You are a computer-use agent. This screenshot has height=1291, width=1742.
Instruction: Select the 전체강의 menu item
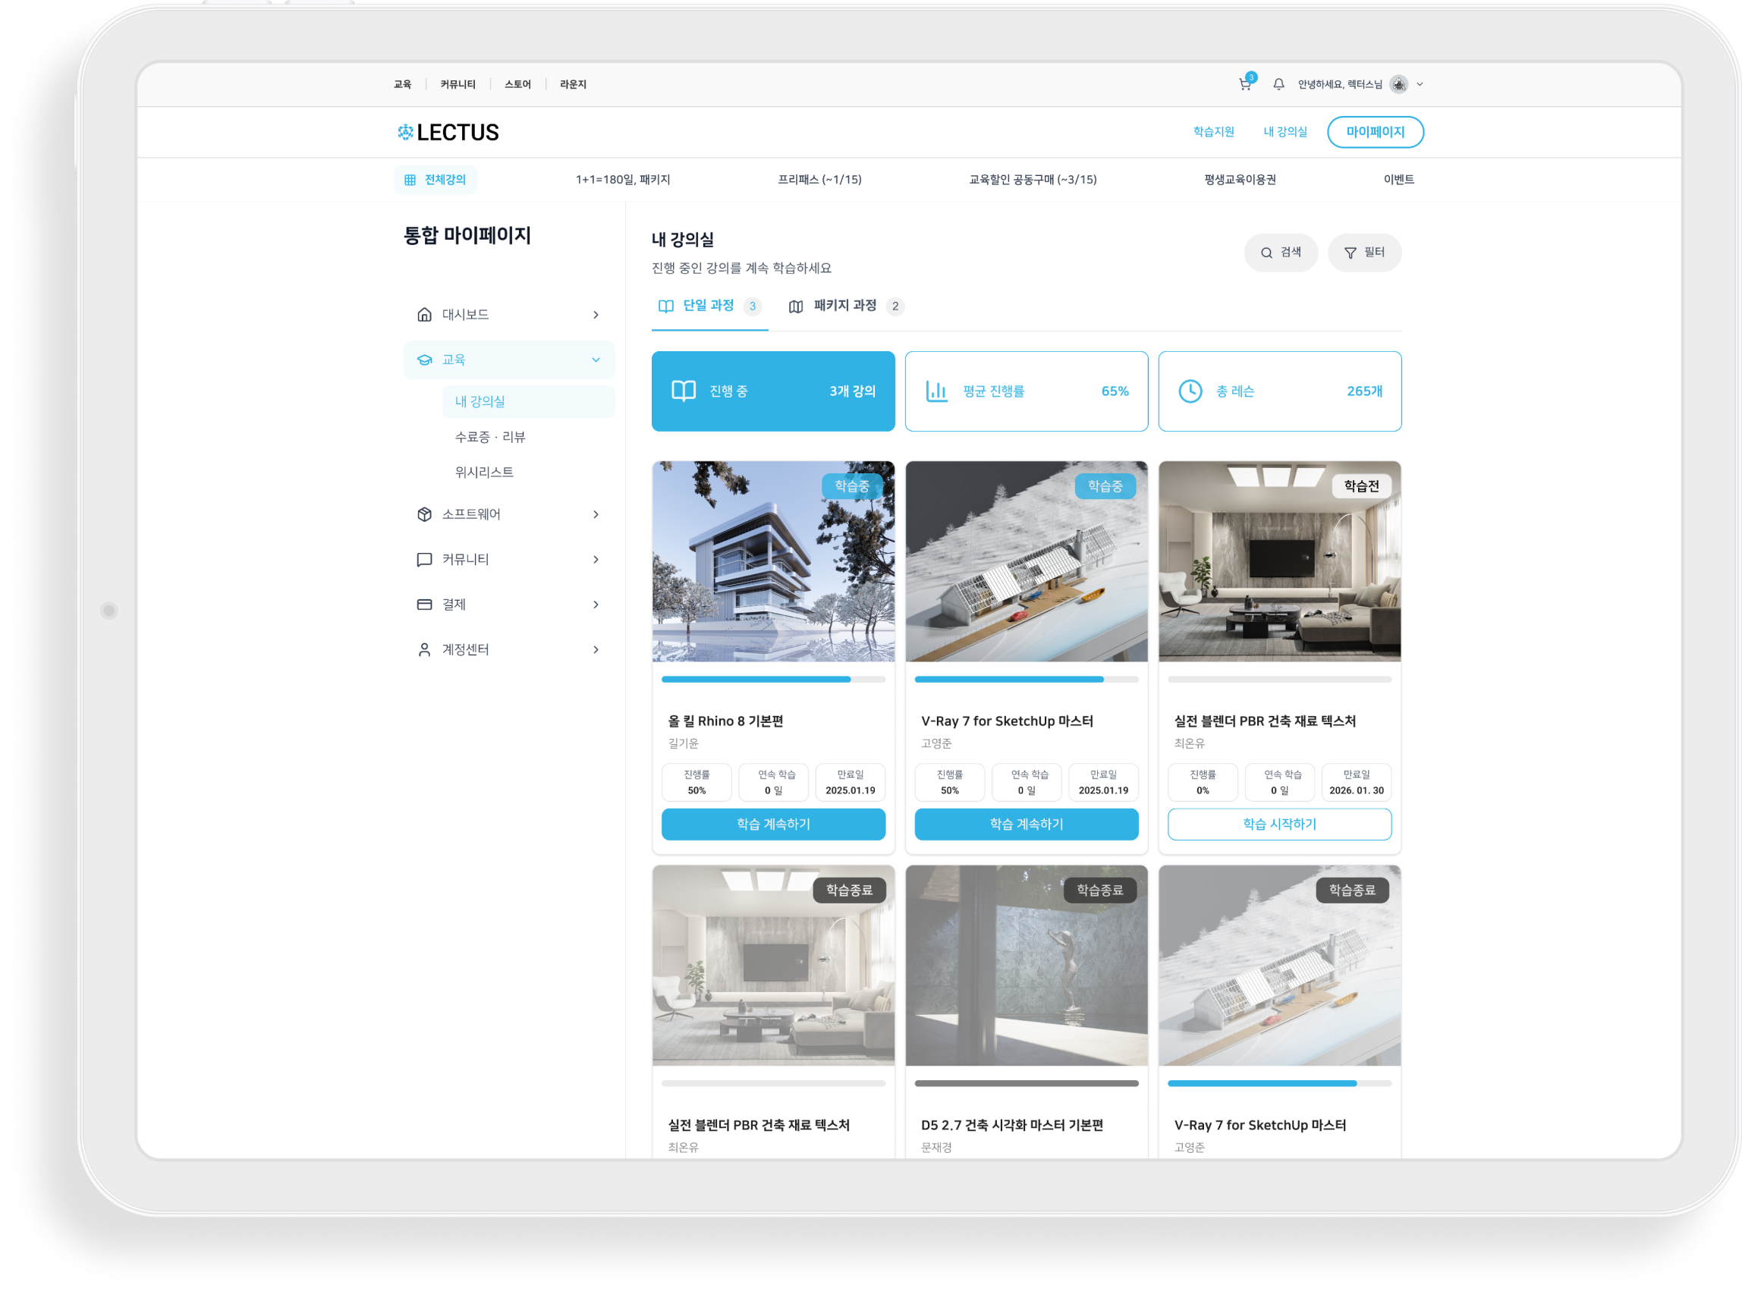tap(435, 180)
